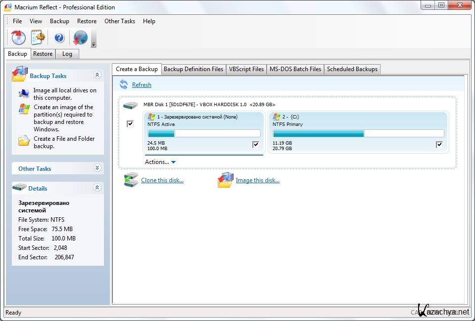Click the backup definition gear icon in toolbar

(x=38, y=38)
